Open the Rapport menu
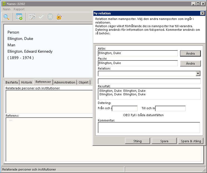 click(19, 9)
